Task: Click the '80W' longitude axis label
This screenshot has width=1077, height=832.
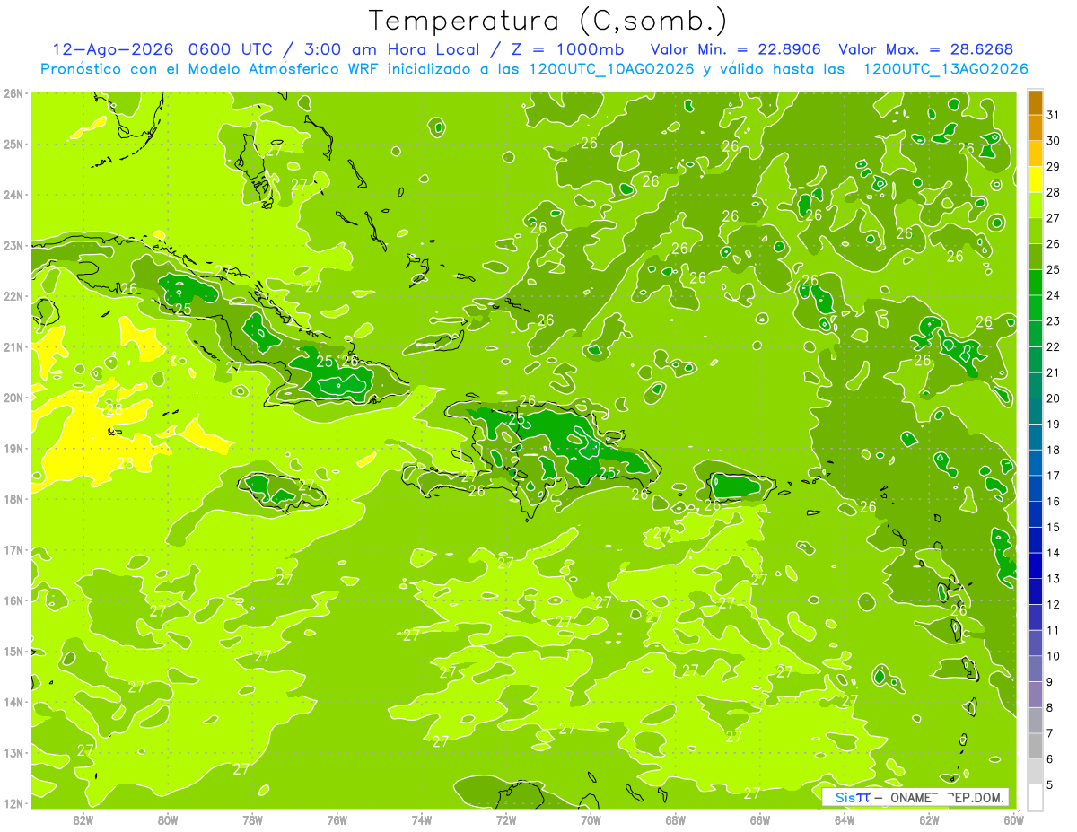Action: point(168,819)
